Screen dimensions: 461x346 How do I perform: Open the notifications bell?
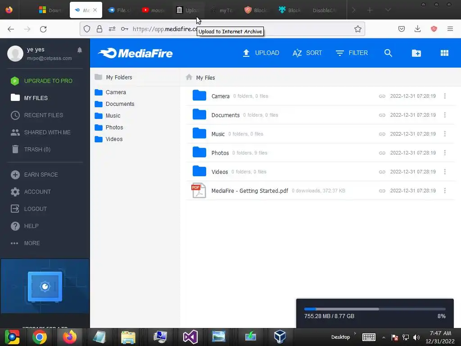80,50
